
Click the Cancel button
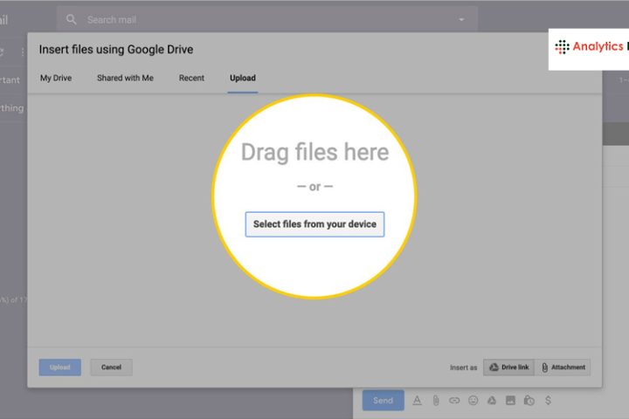(x=111, y=367)
